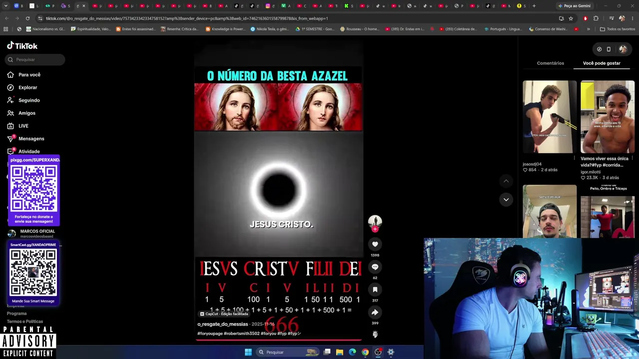Open Google Chrome from the taskbar
Image resolution: width=639 pixels, height=359 pixels.
(365, 352)
